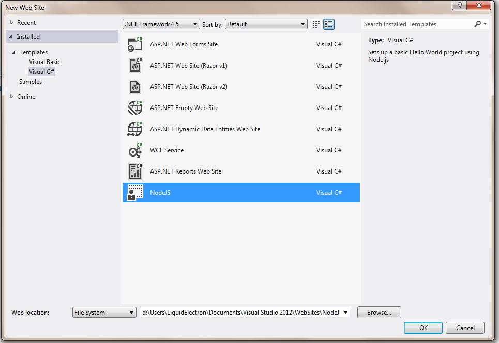Select the Visual Basic templates node
499x343 pixels.
pyautogui.click(x=44, y=61)
